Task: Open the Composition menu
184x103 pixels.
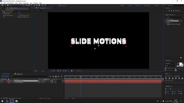Action: point(10,3)
